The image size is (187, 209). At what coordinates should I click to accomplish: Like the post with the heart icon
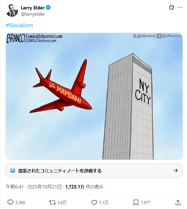[x=94, y=202]
